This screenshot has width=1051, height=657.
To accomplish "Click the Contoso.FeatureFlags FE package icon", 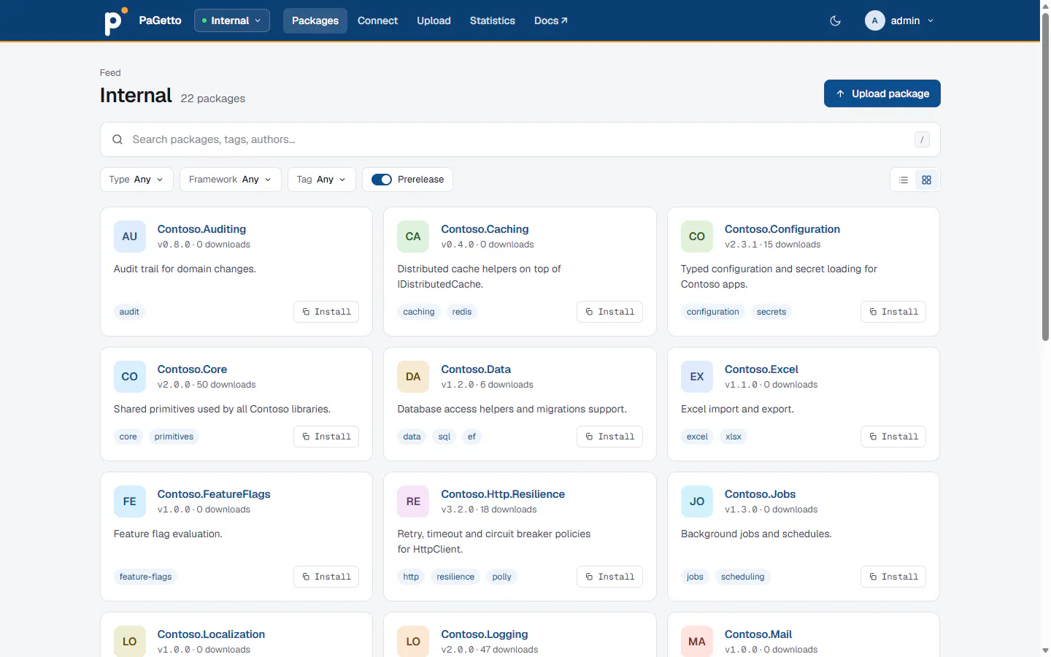I will tap(130, 502).
